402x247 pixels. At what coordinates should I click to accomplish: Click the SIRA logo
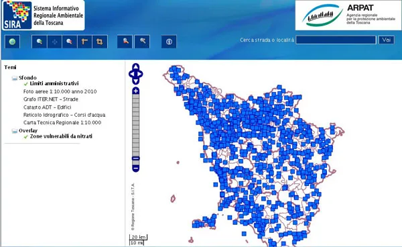(43, 15)
